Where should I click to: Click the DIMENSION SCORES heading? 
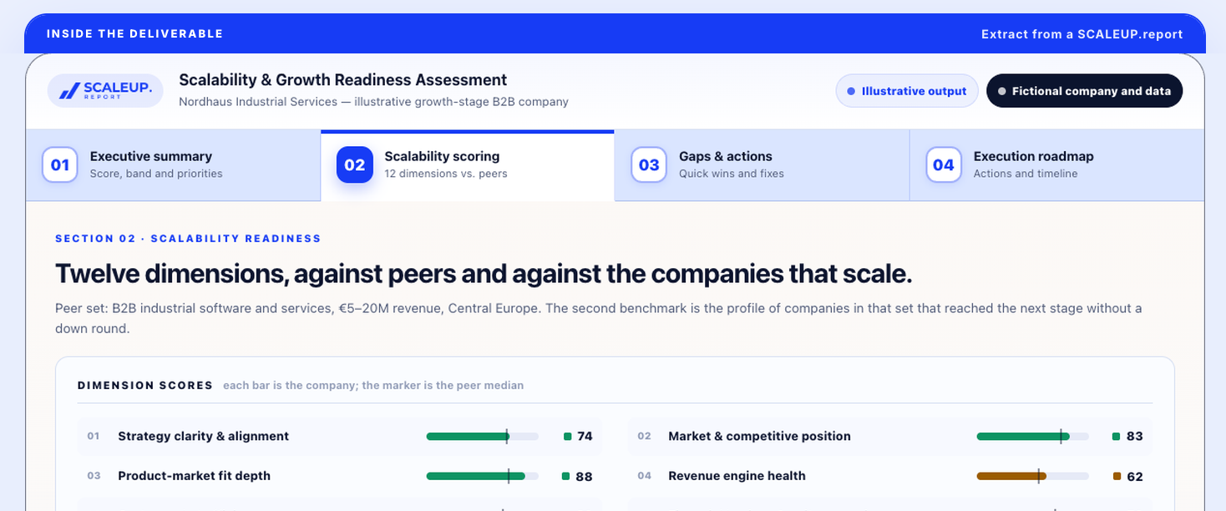tap(145, 386)
